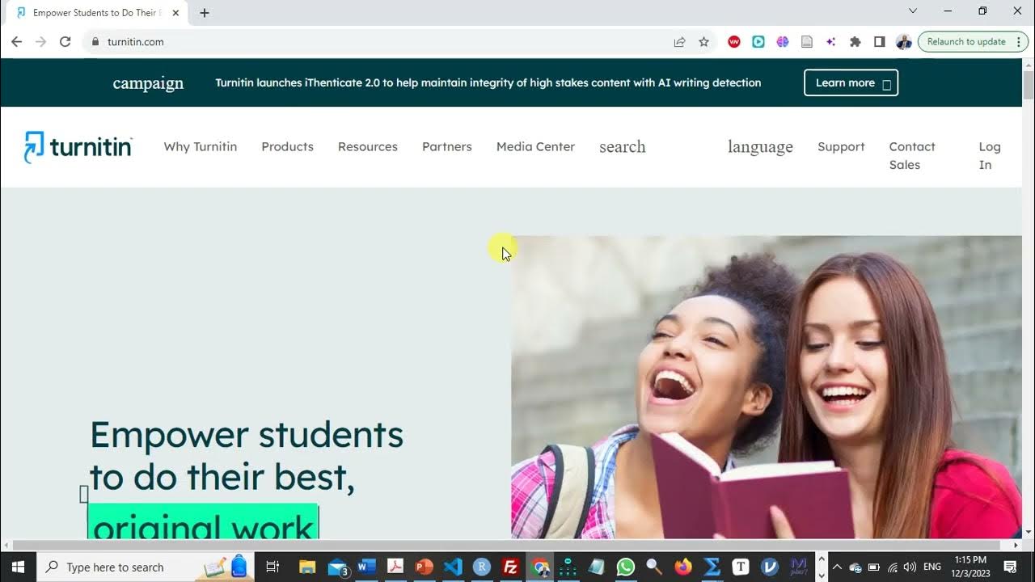Open the blue Sigma app on taskbar
Viewport: 1035px width, 582px height.
[712, 567]
